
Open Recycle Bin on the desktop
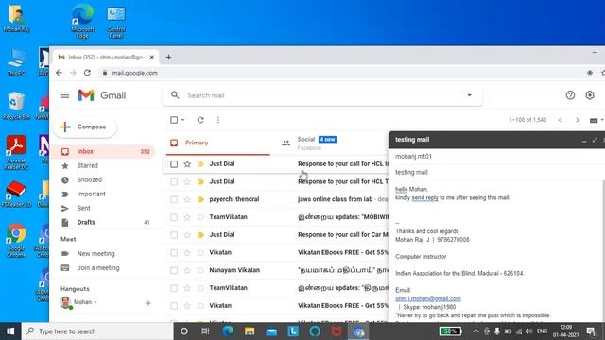coord(16,106)
